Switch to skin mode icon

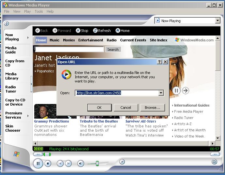click(214, 162)
